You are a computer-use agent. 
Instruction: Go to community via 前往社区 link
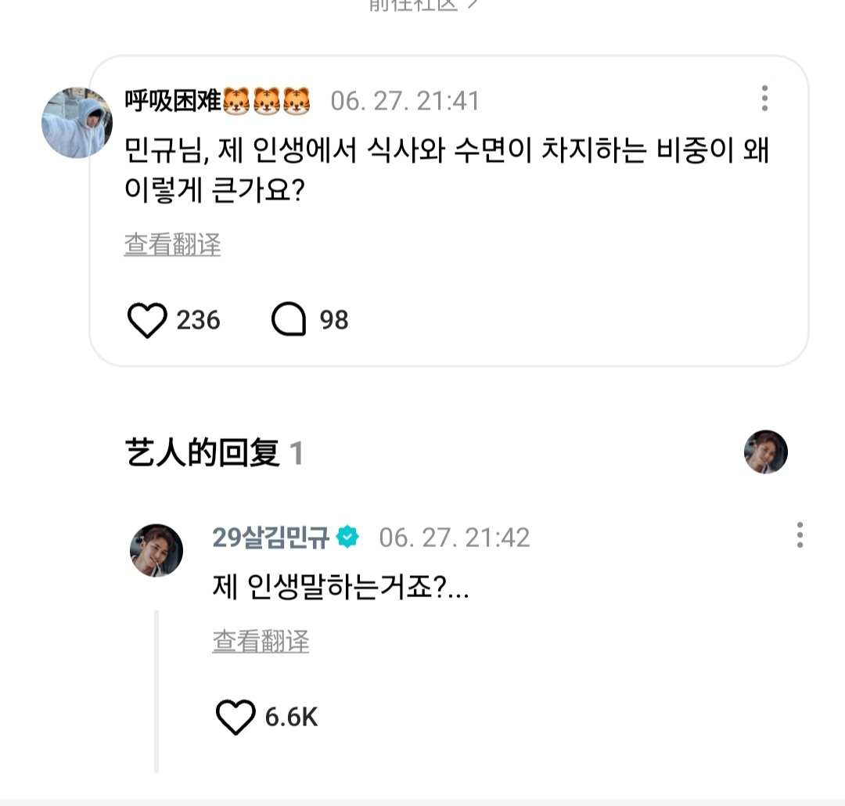[x=423, y=5]
